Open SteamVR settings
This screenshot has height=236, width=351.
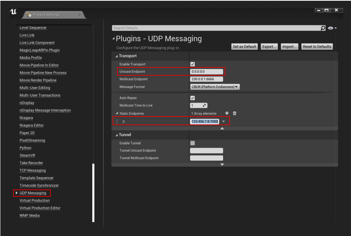[27, 155]
